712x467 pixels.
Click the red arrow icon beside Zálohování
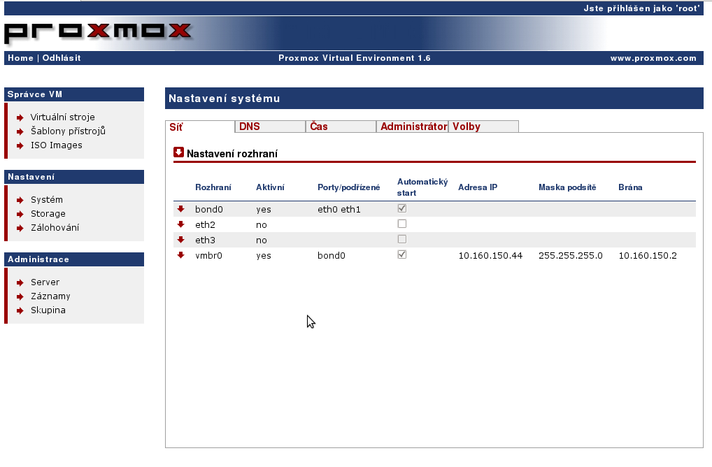pyautogui.click(x=20, y=229)
